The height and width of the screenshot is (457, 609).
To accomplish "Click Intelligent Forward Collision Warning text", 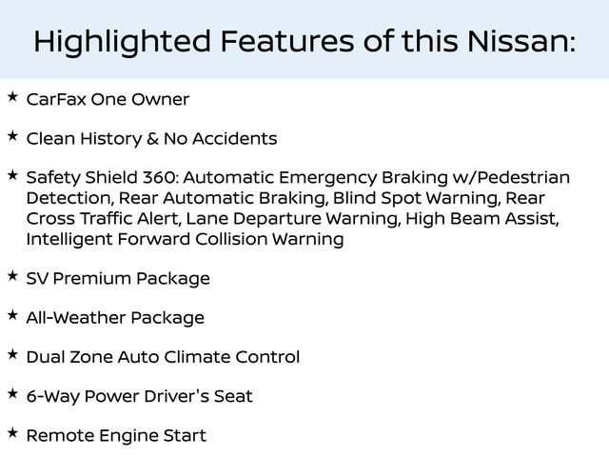I will [185, 240].
